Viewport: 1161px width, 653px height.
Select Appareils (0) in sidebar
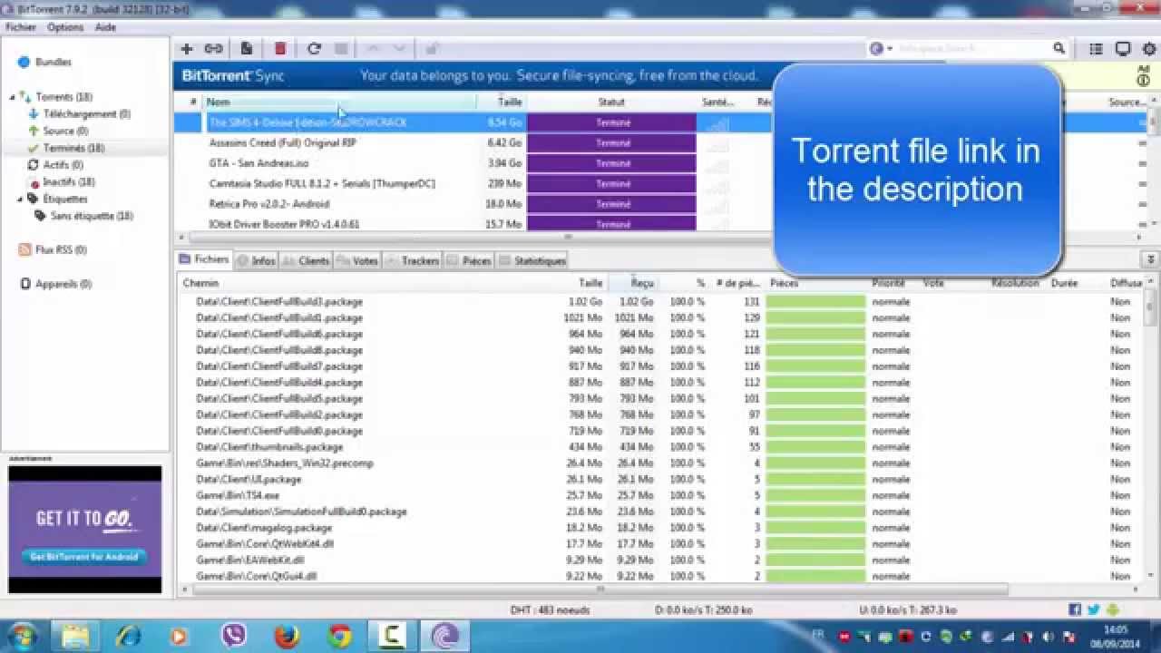pos(63,284)
